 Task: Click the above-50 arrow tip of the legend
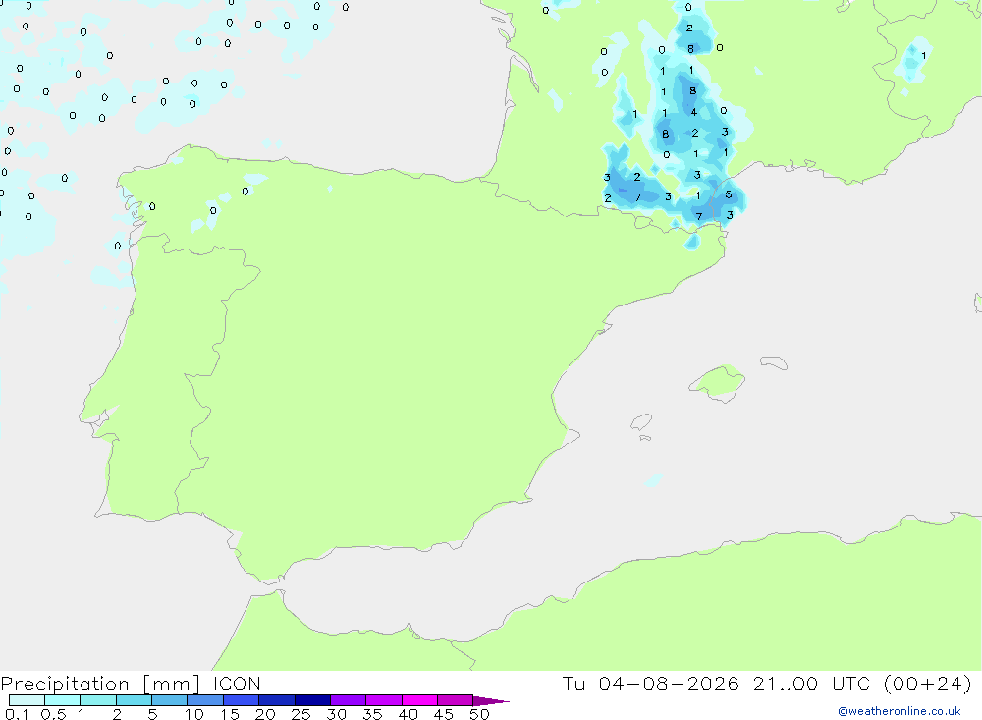point(491,701)
